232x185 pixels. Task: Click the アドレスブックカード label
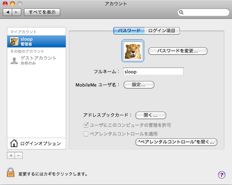pos(107,115)
